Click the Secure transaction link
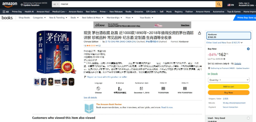The image size is (256, 122). 230,107
